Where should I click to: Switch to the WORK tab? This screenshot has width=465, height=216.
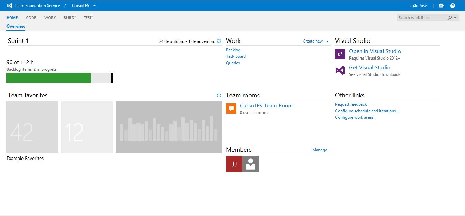50,18
